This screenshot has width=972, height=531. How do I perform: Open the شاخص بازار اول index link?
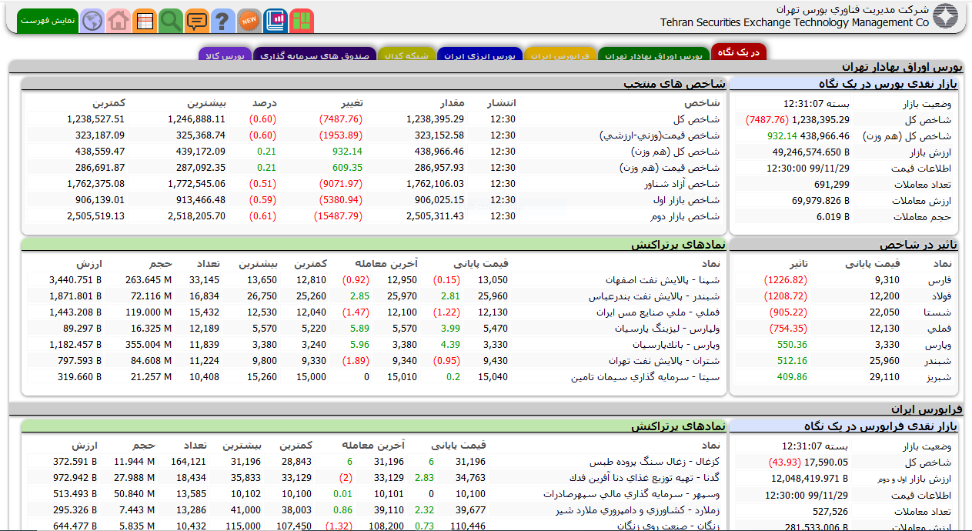(686, 200)
